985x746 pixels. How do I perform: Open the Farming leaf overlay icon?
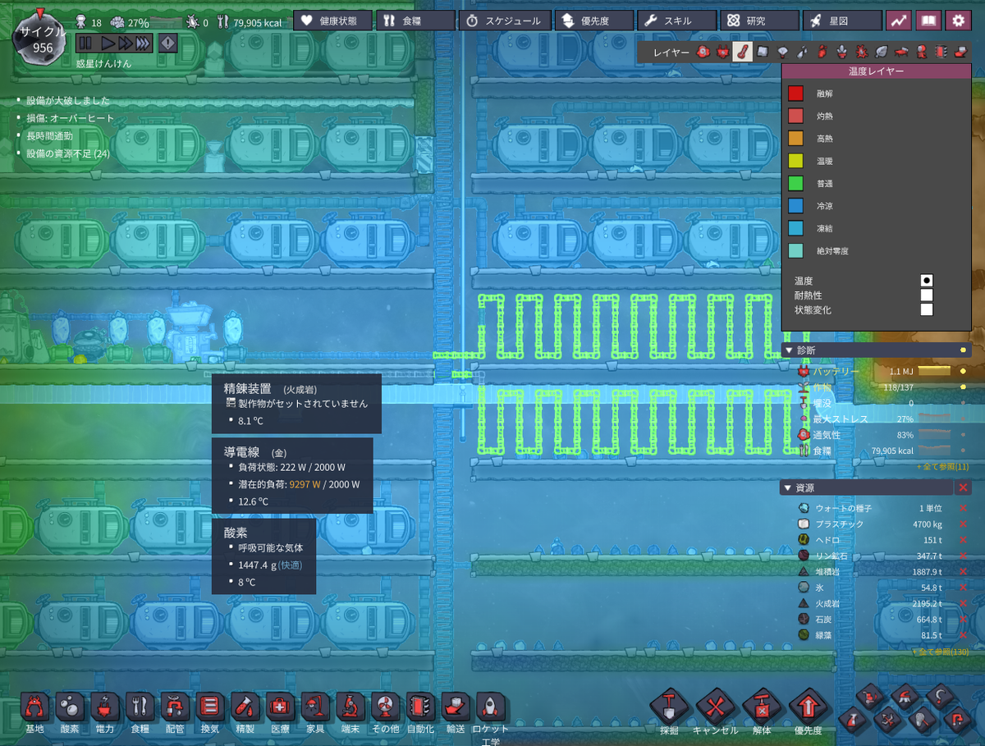click(x=881, y=53)
